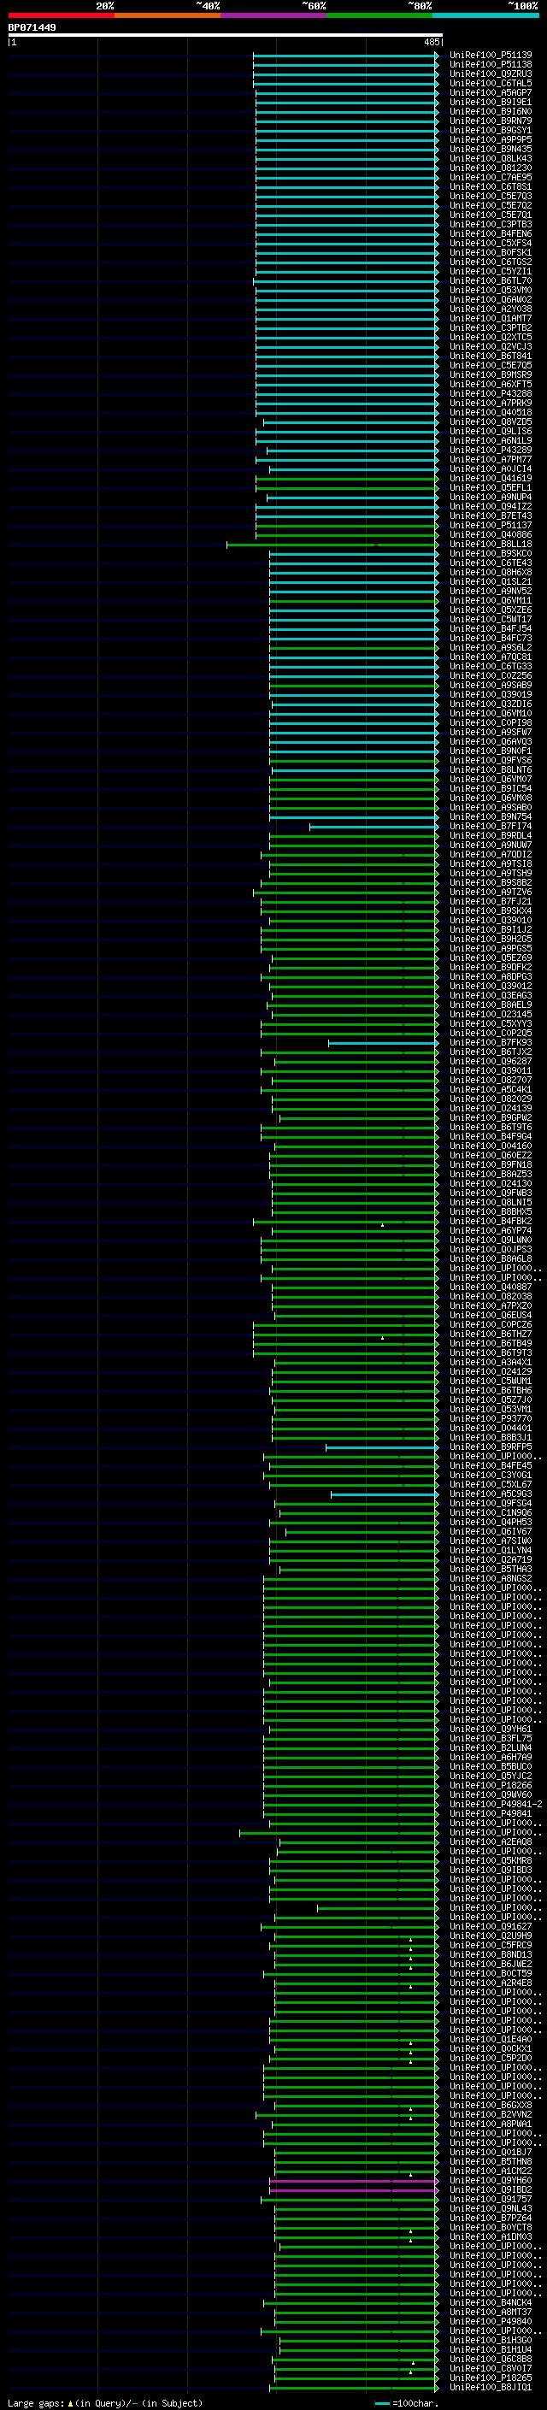This screenshot has height=2410, width=547.
Task: Select hit label UniRef100_Q9YH60
Action: [x=491, y=2181]
